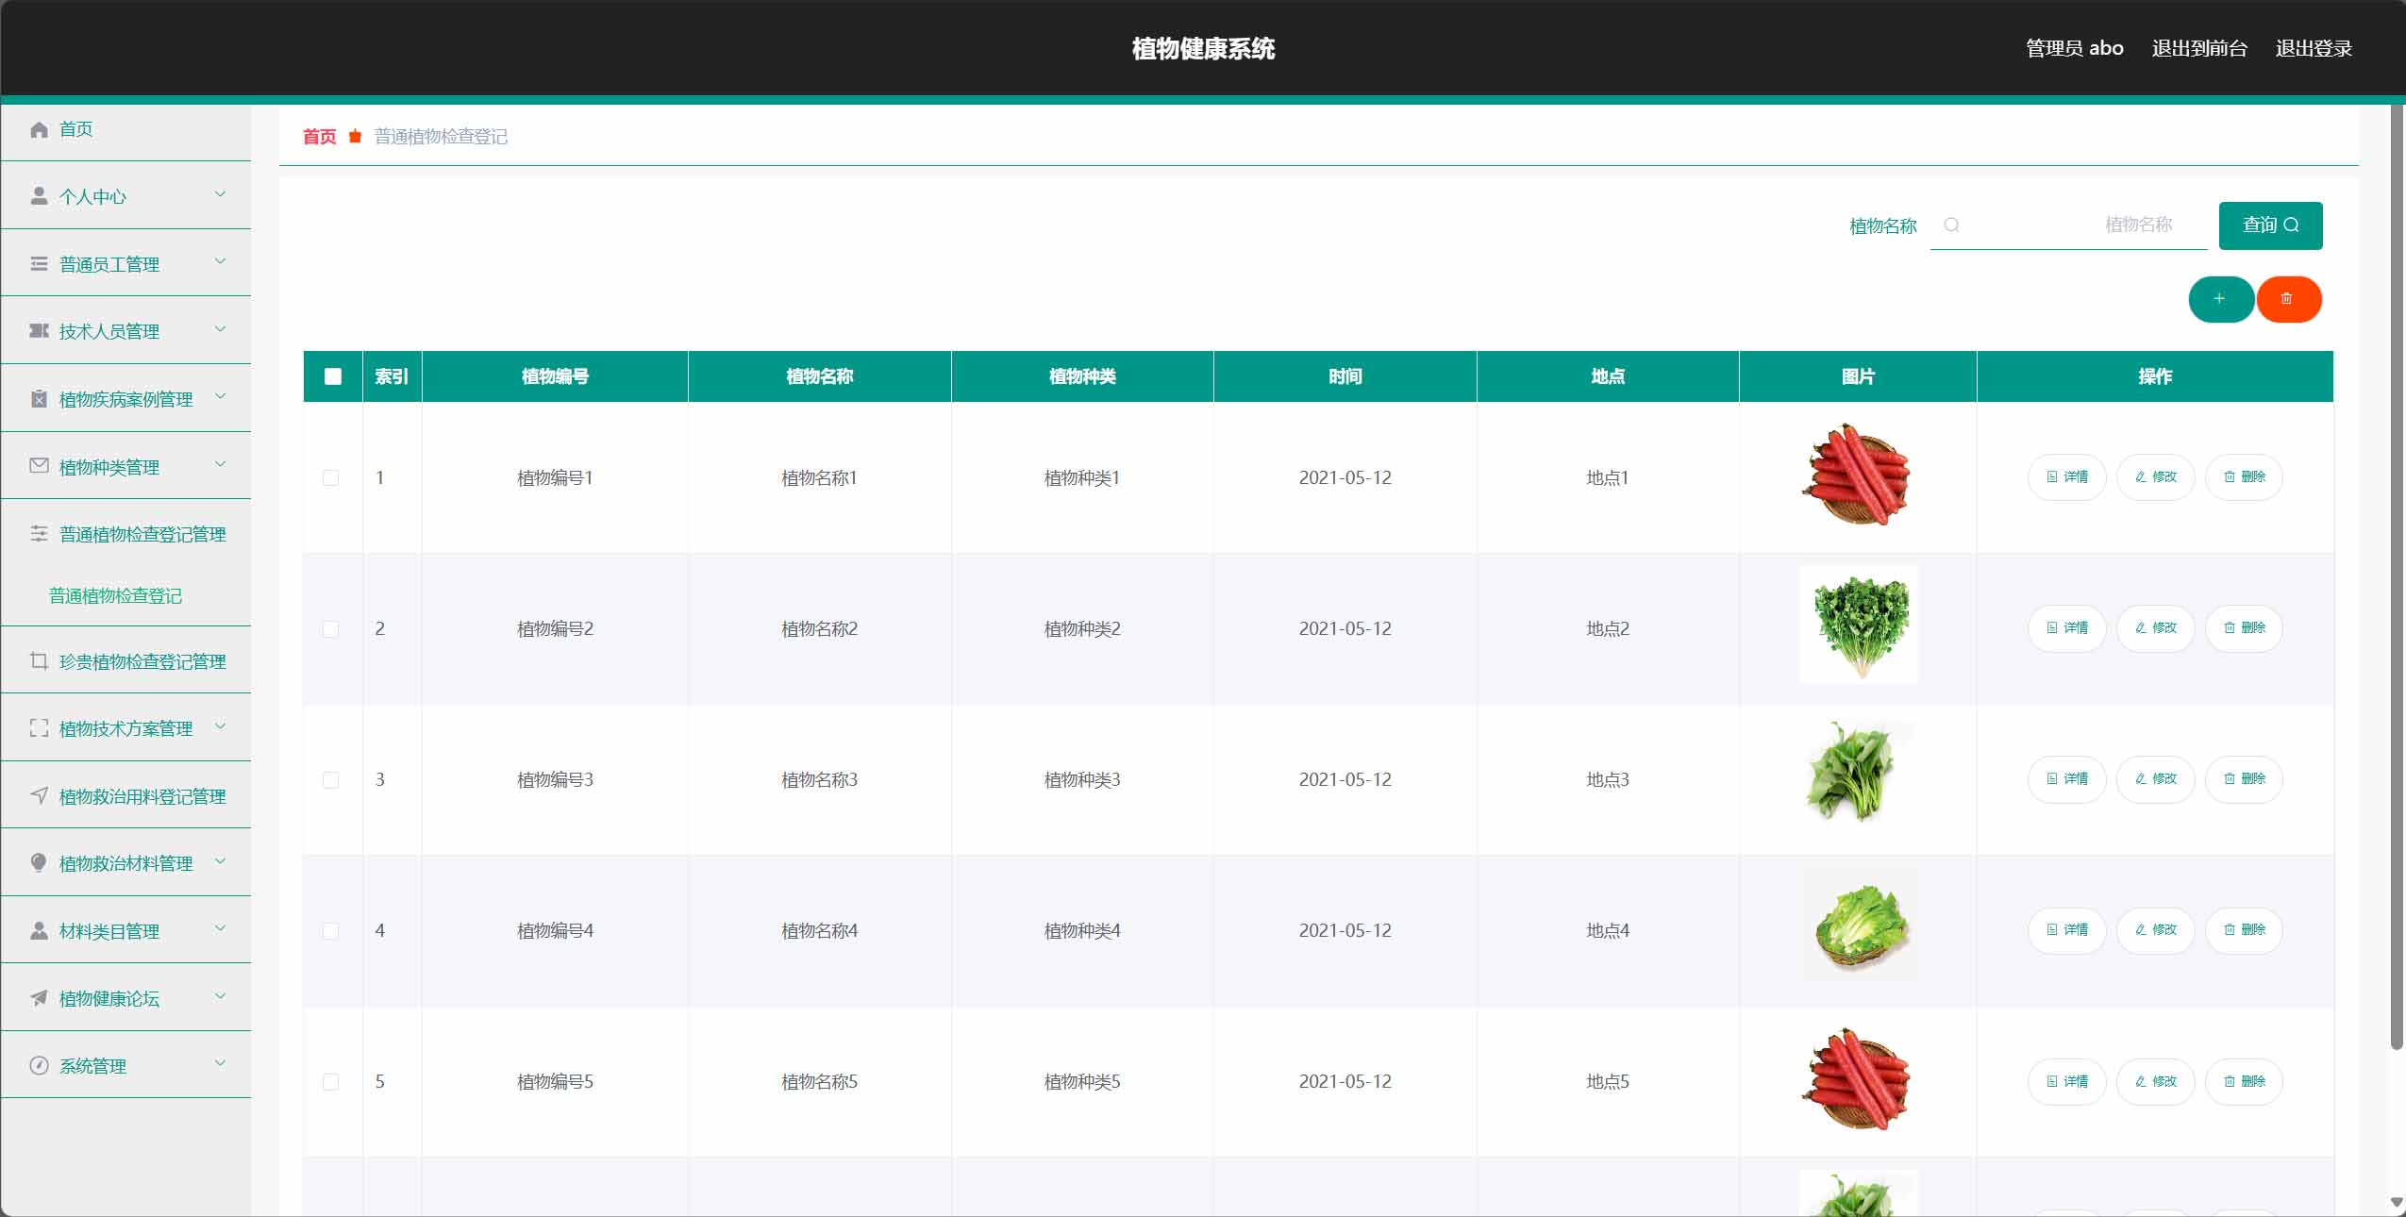Click the magnifier icon inside search field
This screenshot has width=2406, height=1217.
coord(1951,225)
